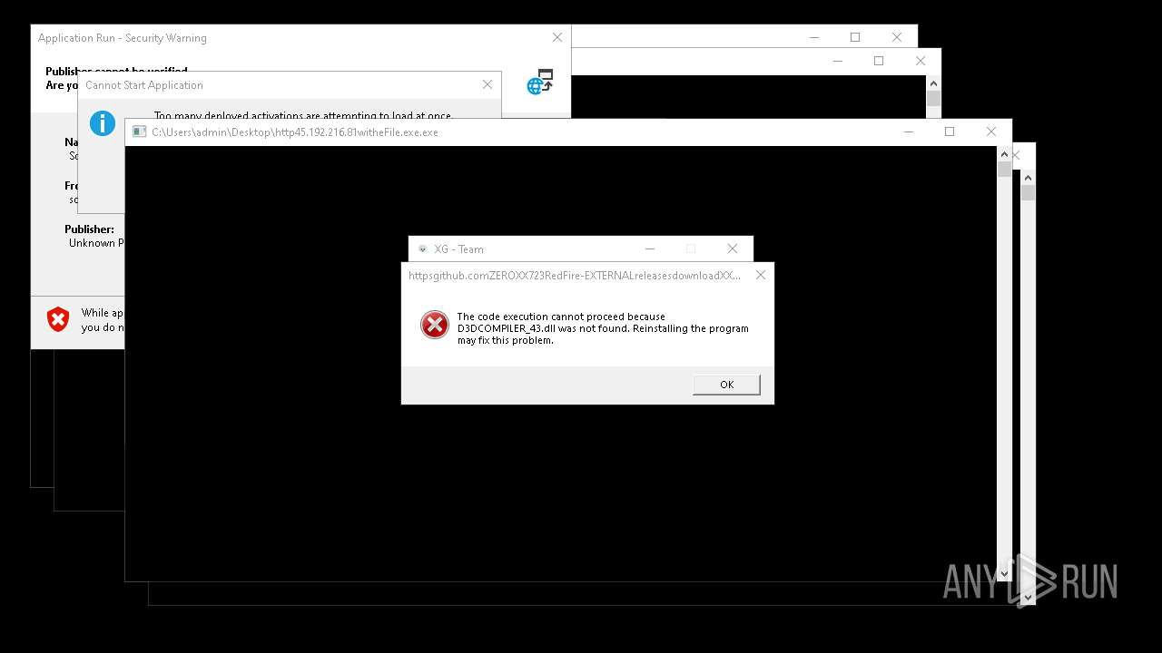This screenshot has width=1162, height=653.
Task: Close the Application Run - Security Warning dialog
Action: point(557,37)
